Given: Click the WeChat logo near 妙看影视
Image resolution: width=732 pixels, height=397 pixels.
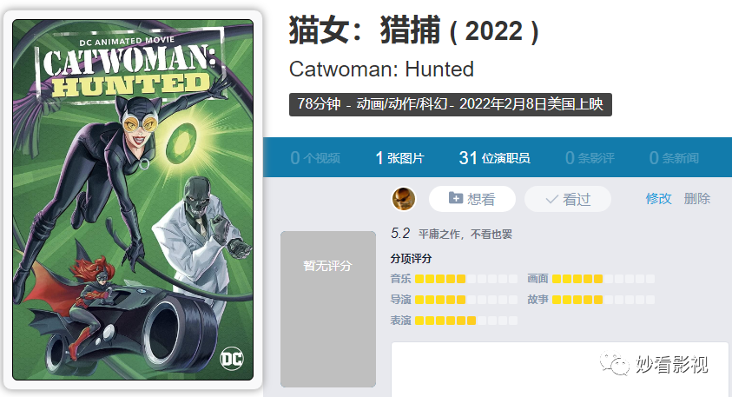Looking at the screenshot, I should coord(615,363).
